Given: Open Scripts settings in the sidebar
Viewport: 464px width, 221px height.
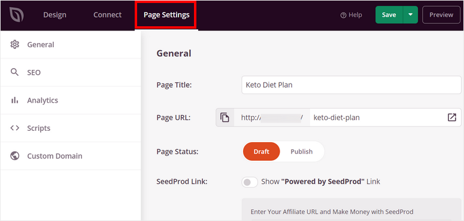Looking at the screenshot, I should (x=71, y=128).
